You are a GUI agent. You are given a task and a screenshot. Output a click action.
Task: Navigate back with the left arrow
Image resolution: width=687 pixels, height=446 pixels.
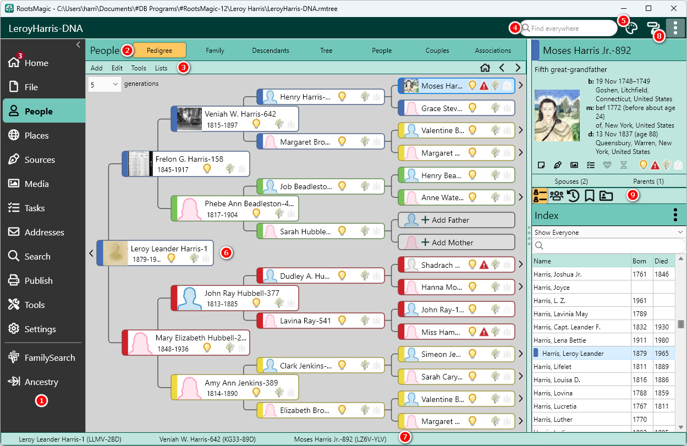502,68
